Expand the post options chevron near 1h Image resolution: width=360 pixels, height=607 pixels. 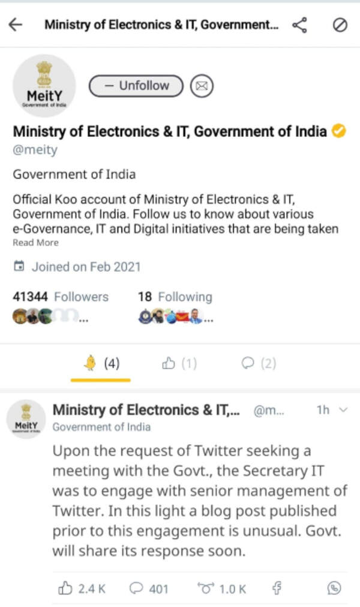tap(343, 411)
